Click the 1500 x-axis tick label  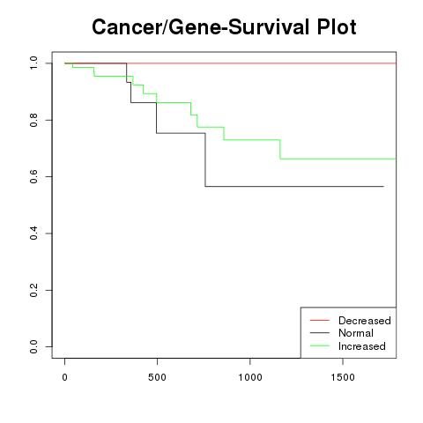tap(343, 377)
